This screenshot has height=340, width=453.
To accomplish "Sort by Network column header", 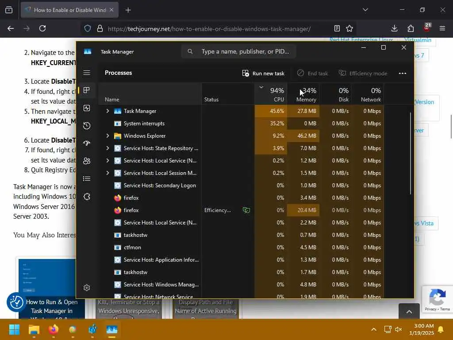I will tap(368, 94).
